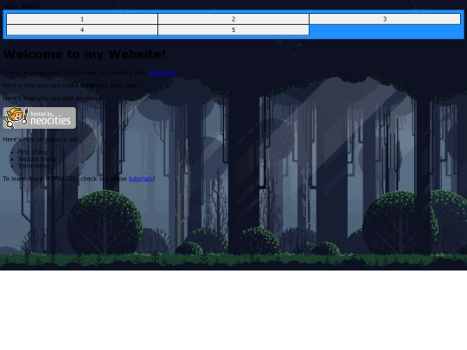
Task: Click the word bold in the paragraph
Action: pyautogui.click(x=87, y=86)
